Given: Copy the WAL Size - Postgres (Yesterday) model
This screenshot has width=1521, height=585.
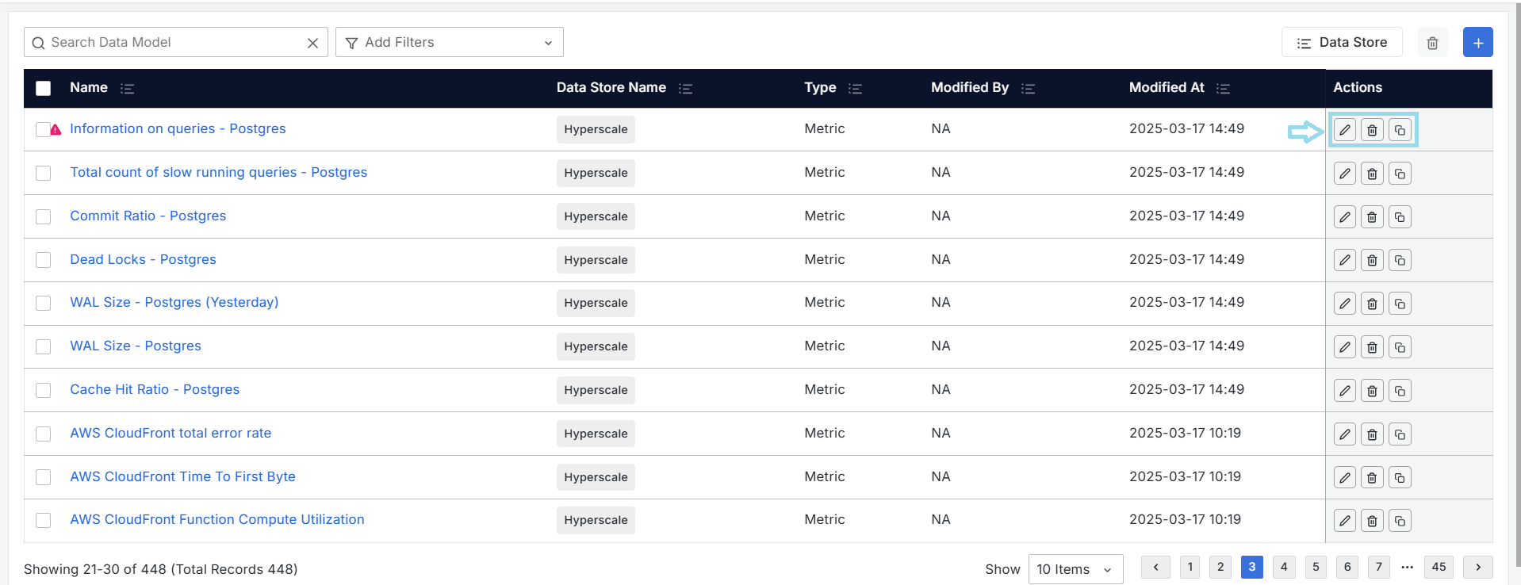Looking at the screenshot, I should 1400,304.
